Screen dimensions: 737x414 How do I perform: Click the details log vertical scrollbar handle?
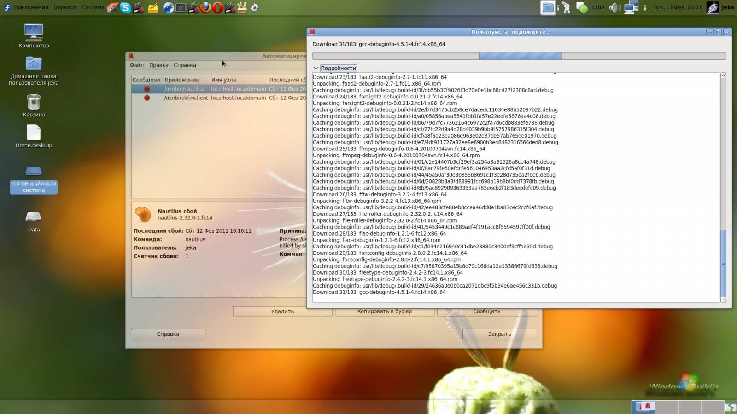tap(723, 263)
